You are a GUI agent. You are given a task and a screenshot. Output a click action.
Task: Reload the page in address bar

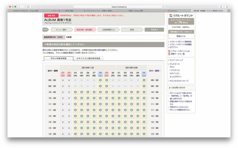163,7
